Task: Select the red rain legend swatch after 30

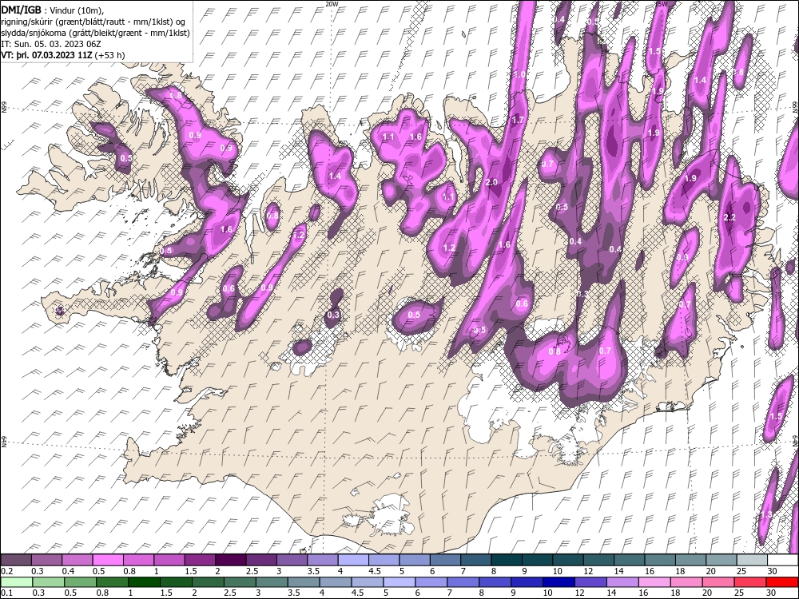Action: pos(781,582)
